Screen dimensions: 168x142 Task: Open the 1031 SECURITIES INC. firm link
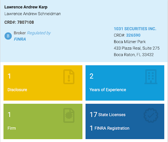[135, 29]
